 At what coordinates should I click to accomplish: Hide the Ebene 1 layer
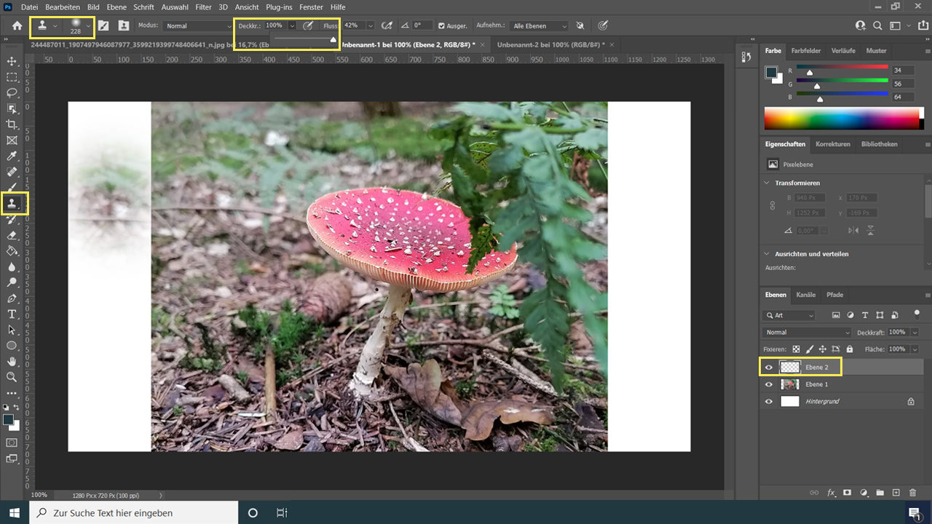[x=769, y=384]
